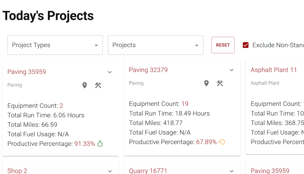
Task: Expand the Shop 2 card chevron
Action: click(x=110, y=171)
